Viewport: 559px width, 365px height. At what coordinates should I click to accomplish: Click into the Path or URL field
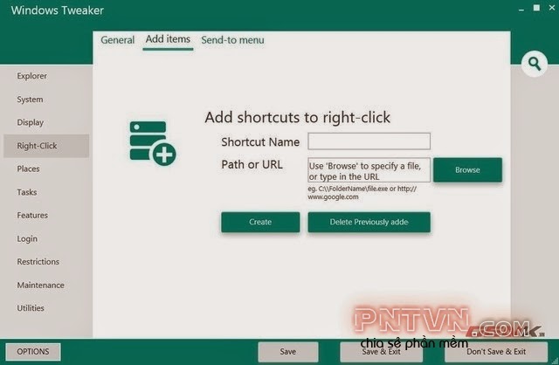369,170
